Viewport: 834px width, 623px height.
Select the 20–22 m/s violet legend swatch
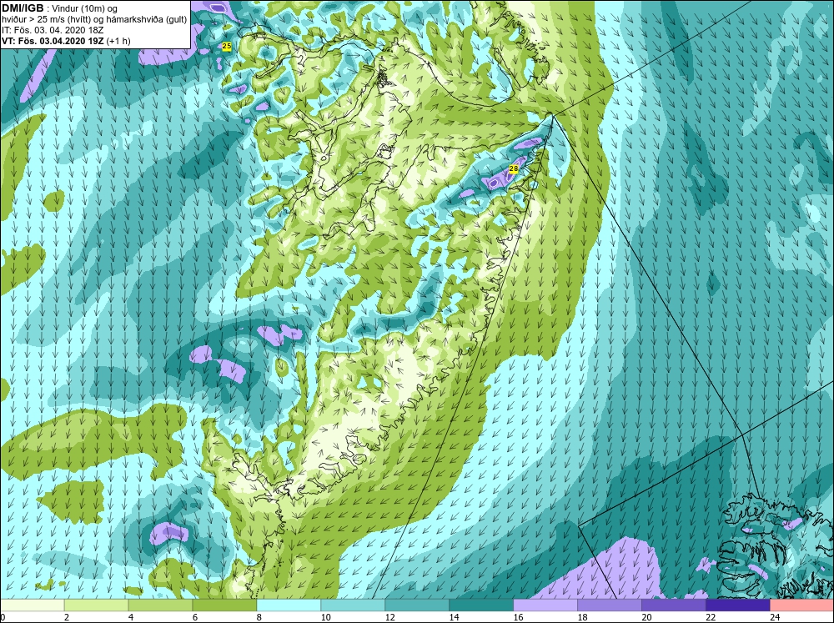click(673, 605)
